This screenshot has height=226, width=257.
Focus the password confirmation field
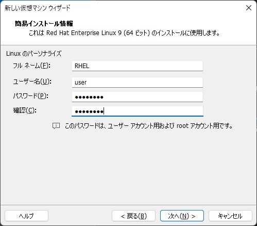click(x=138, y=111)
